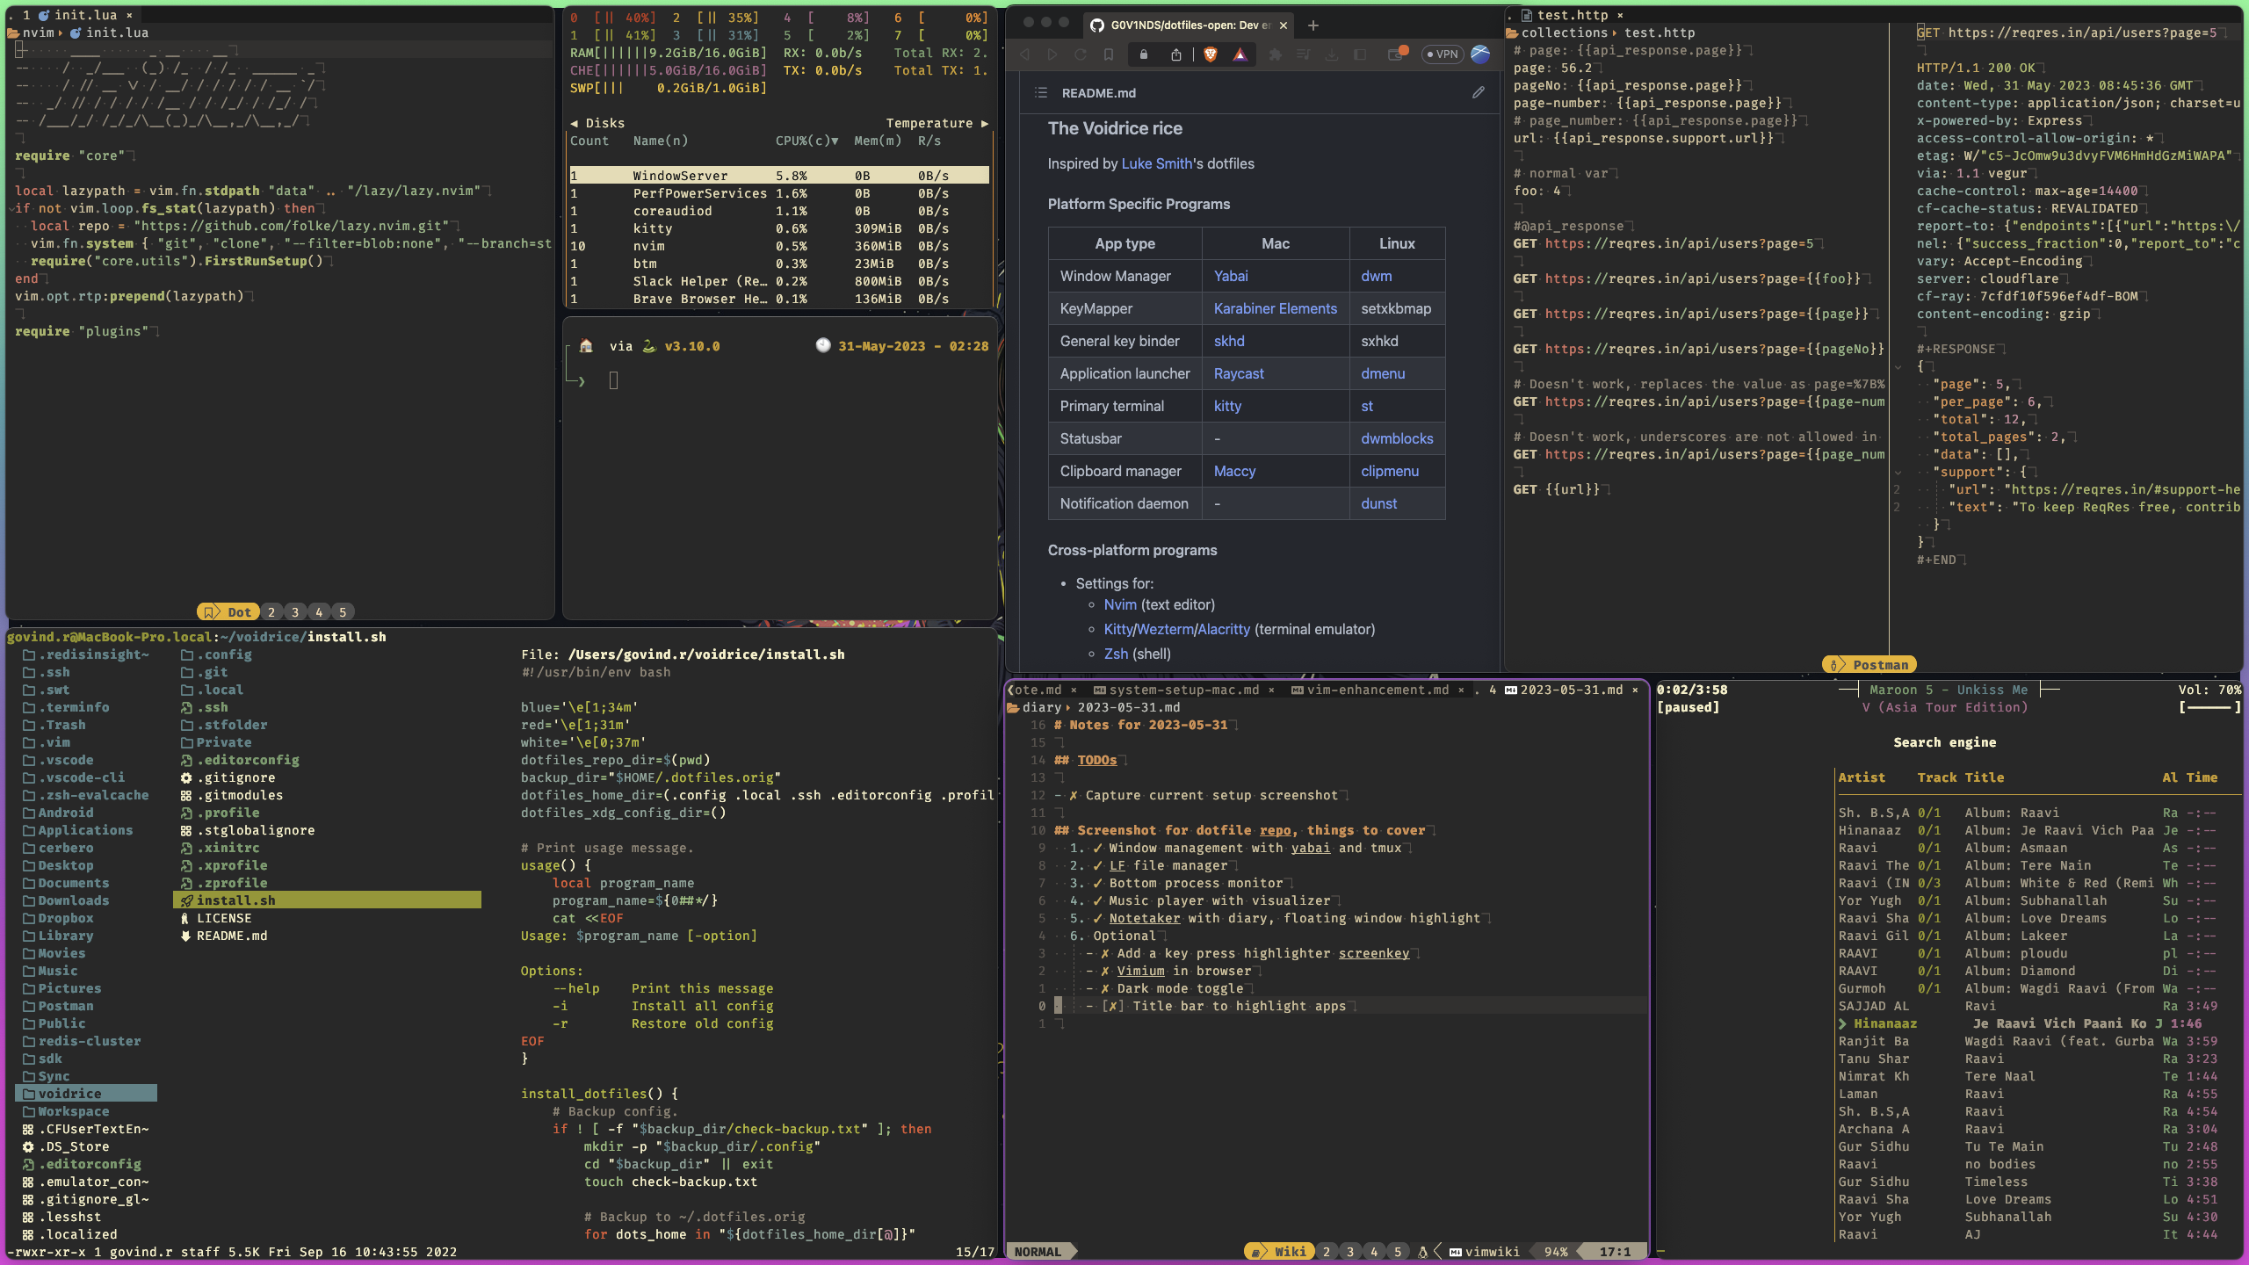Toggle the VPN button
The height and width of the screenshot is (1265, 2249).
[1442, 54]
